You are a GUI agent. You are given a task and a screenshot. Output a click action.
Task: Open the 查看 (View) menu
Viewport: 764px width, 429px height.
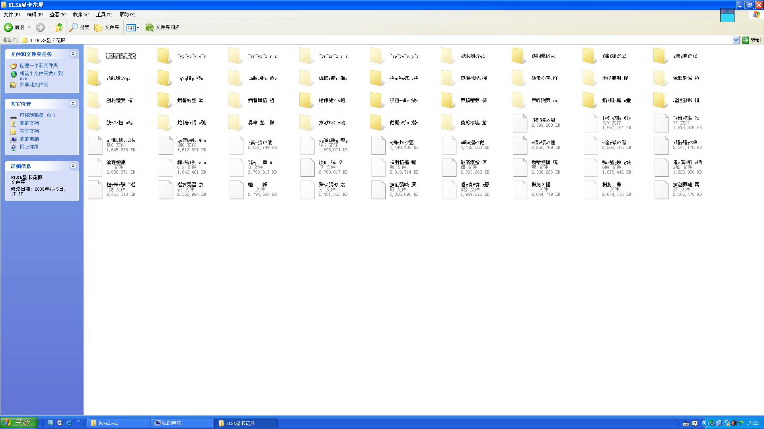click(58, 15)
